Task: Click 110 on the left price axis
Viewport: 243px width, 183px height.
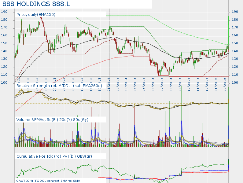Action: pyautogui.click(x=4, y=75)
